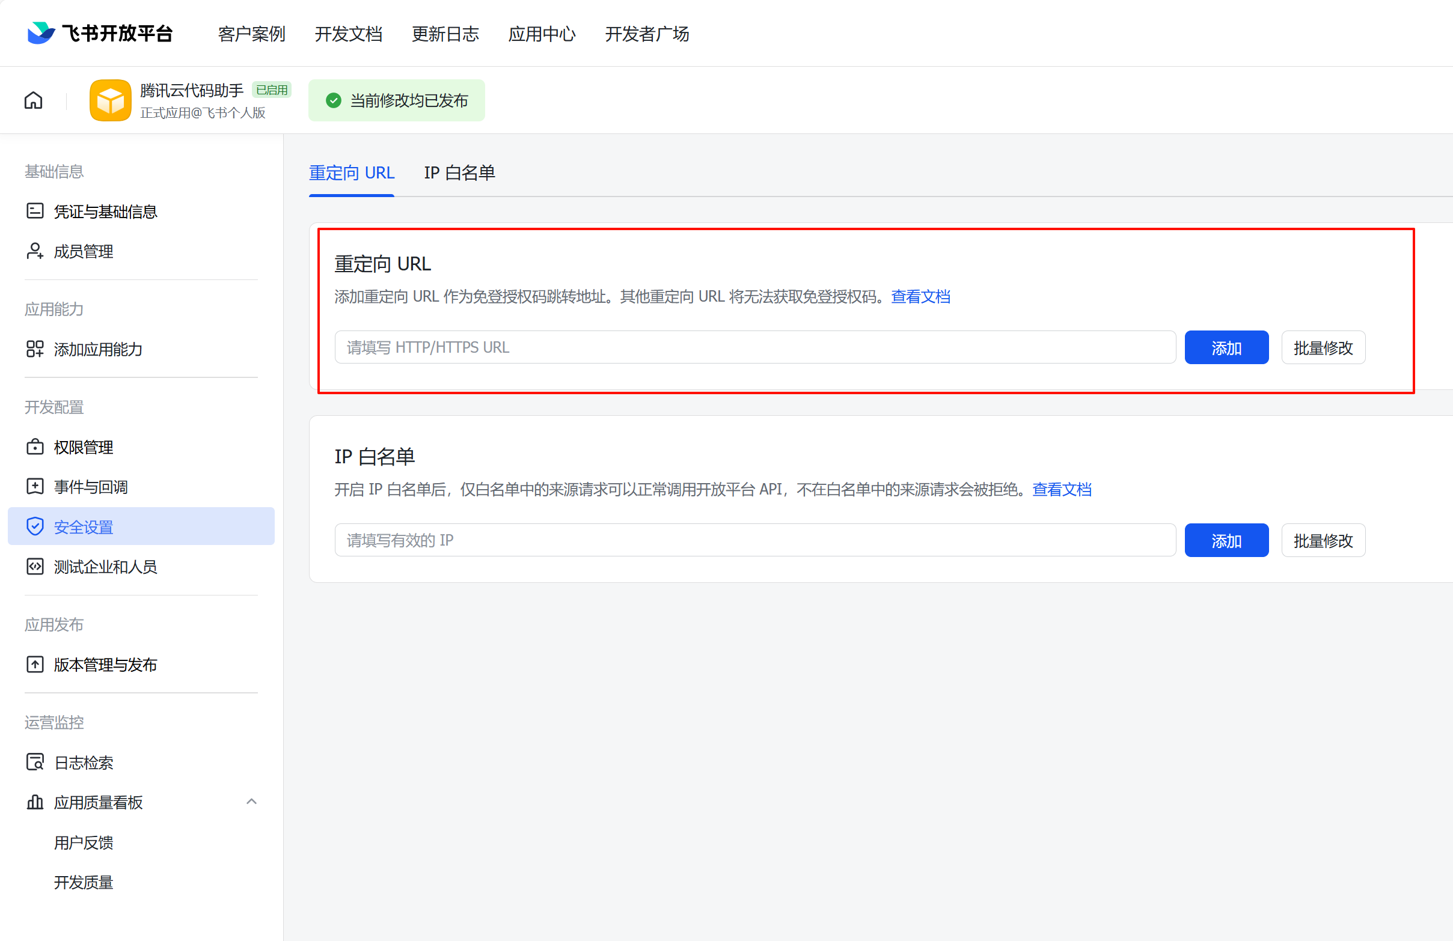Select 添加应用能力 in sidebar
Viewport: 1453px width, 941px height.
pos(97,349)
